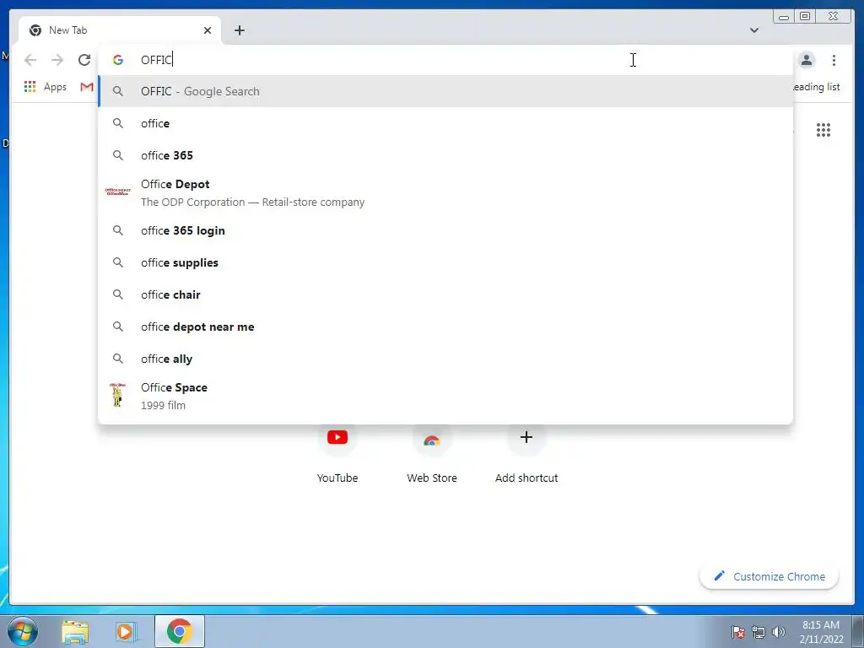Select Office Space 1999 film suggestion

(445, 397)
